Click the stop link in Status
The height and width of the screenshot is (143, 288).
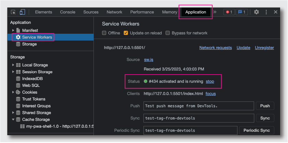pyautogui.click(x=210, y=81)
